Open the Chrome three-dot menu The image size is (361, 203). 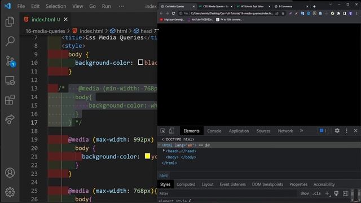(x=357, y=14)
